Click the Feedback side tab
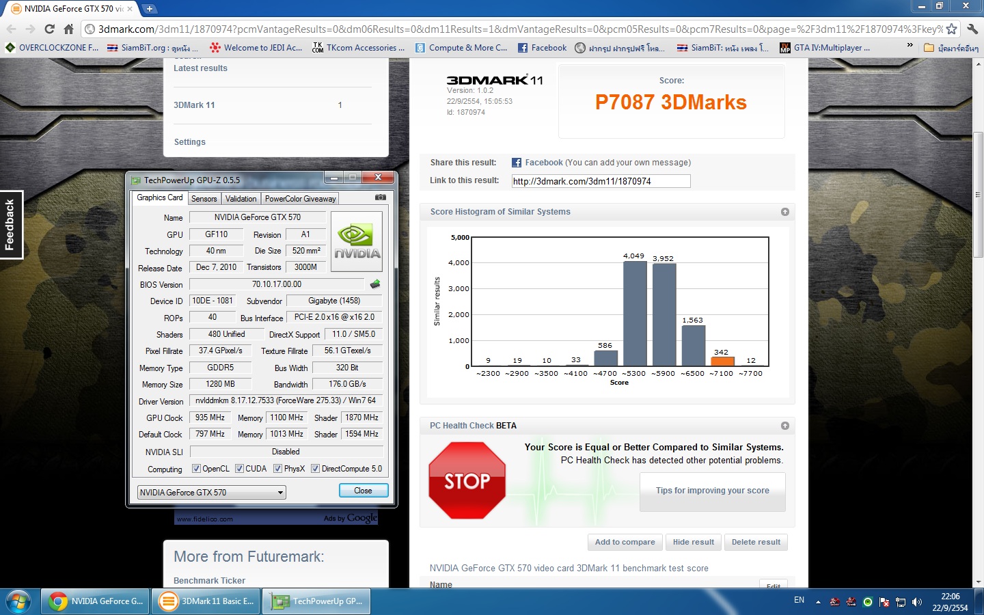The height and width of the screenshot is (615, 984). pos(11,225)
